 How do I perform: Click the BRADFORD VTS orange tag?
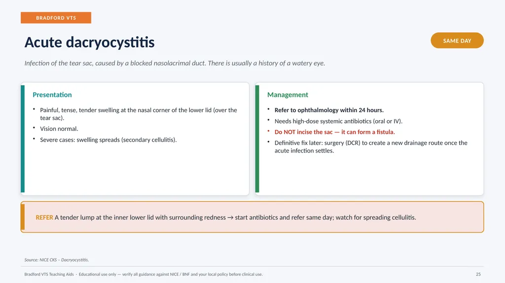tap(56, 18)
